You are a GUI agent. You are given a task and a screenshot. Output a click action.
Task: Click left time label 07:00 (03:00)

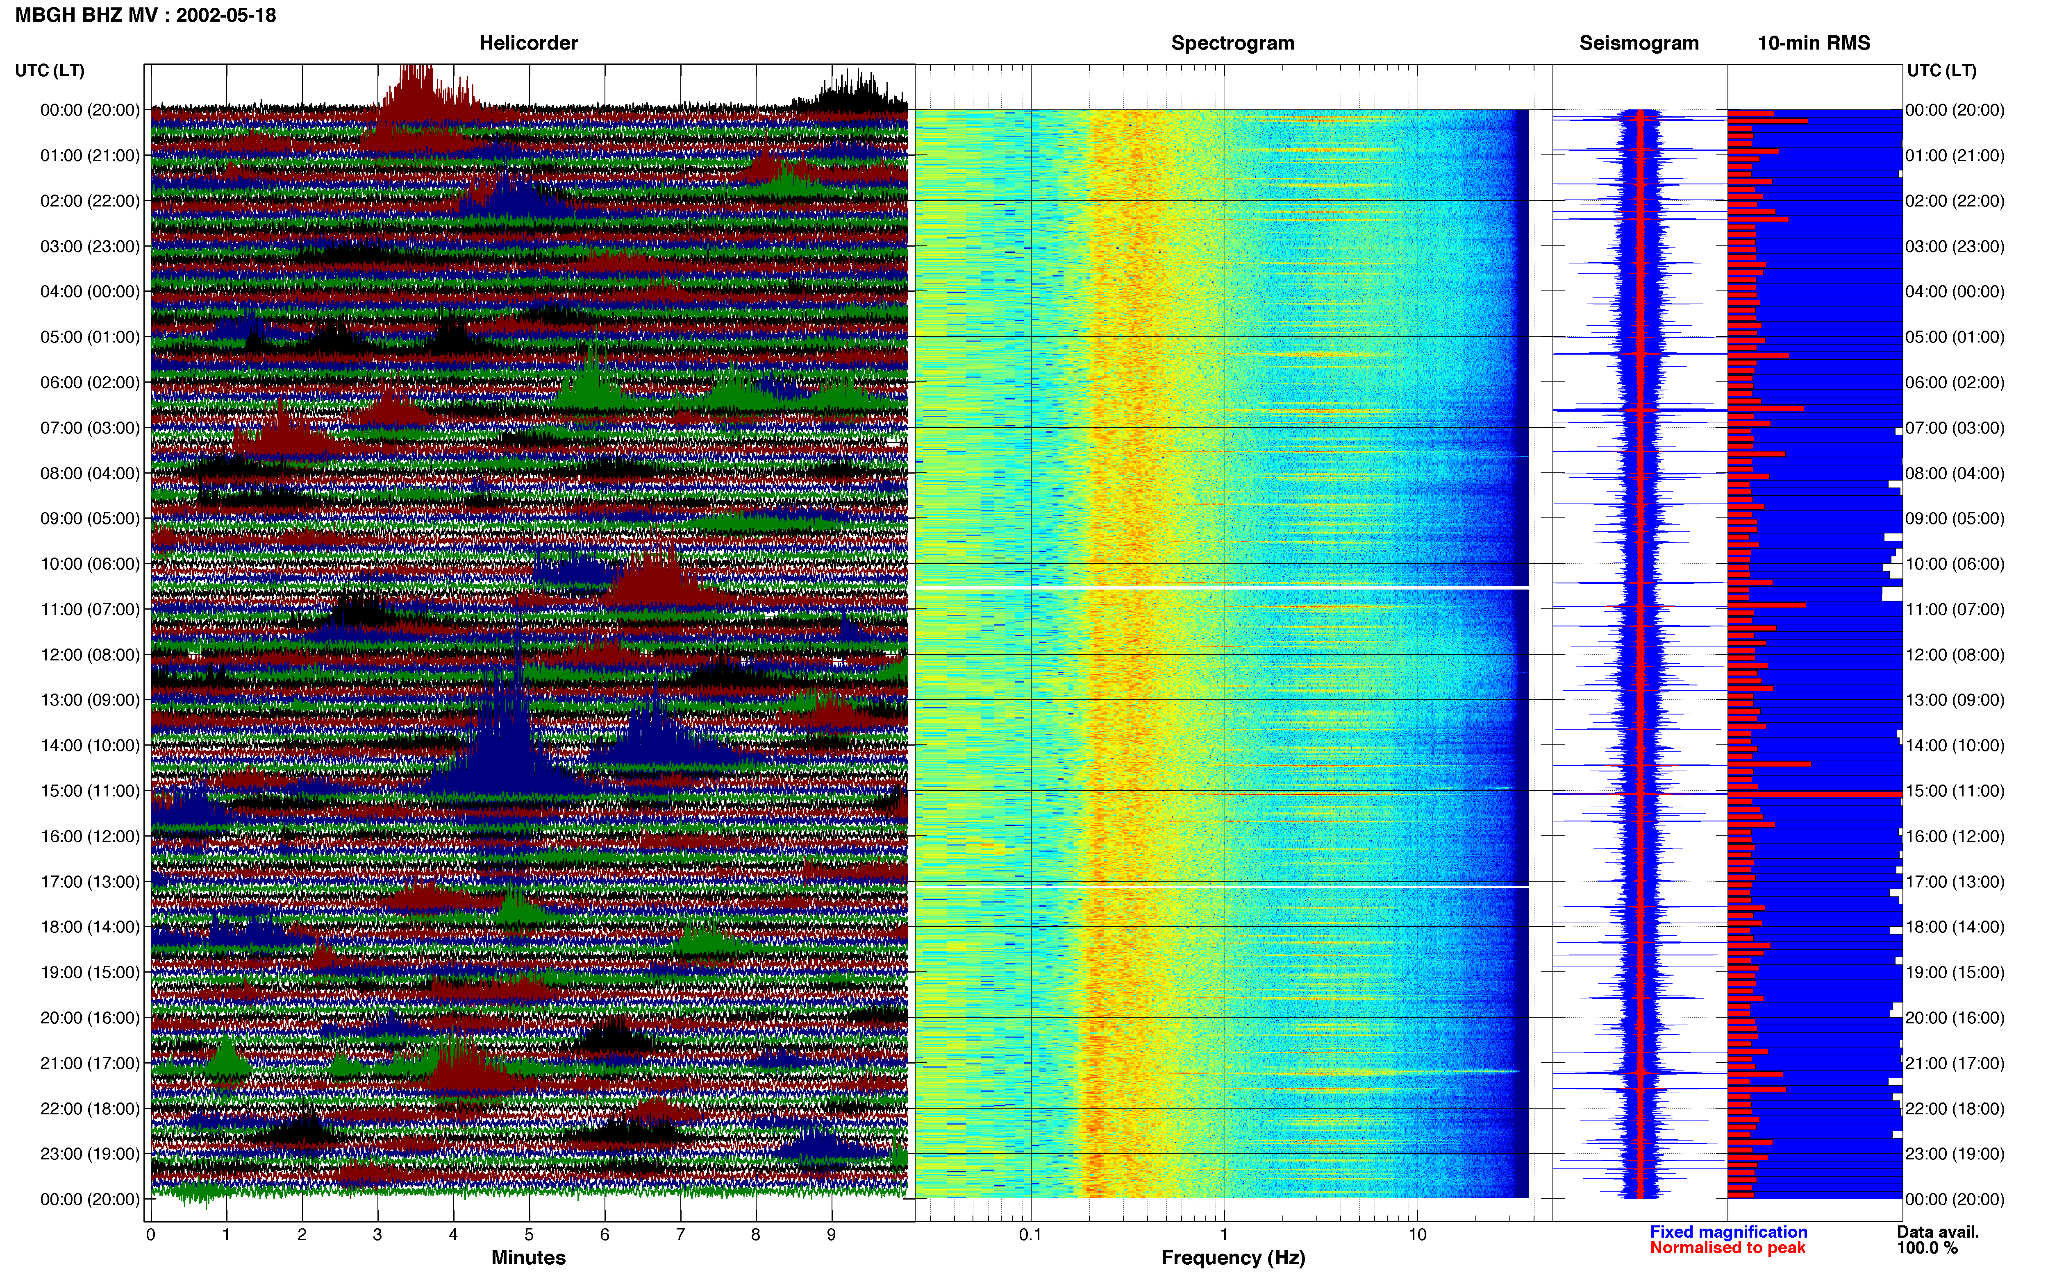coord(90,428)
